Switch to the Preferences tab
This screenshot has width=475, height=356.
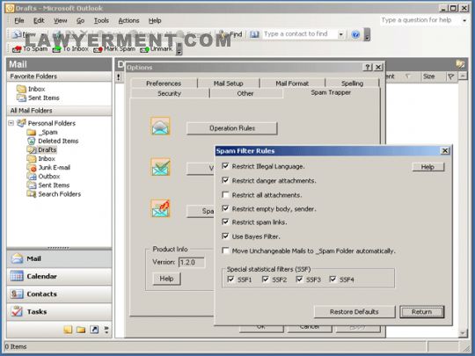click(164, 84)
